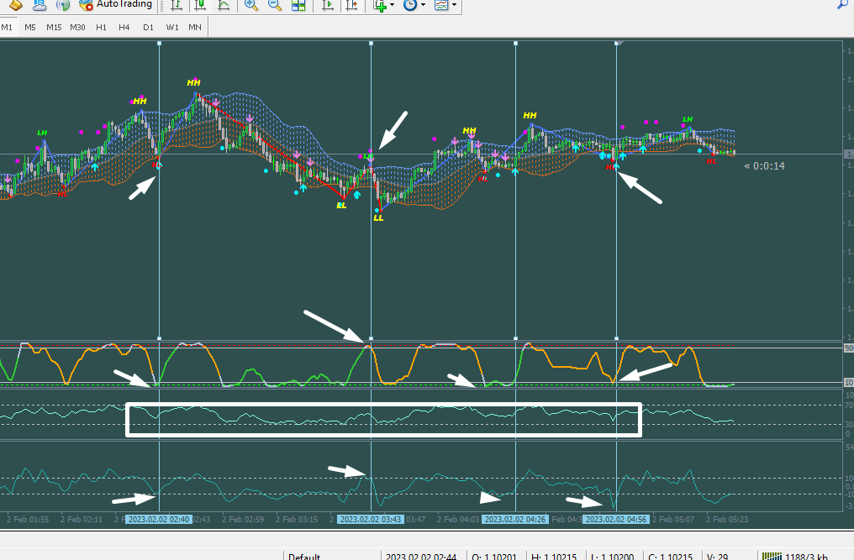The height and width of the screenshot is (560, 854).
Task: Switch to the H1 timeframe
Action: coord(101,27)
